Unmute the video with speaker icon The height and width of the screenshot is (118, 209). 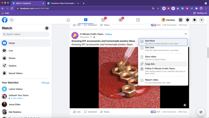(185, 105)
